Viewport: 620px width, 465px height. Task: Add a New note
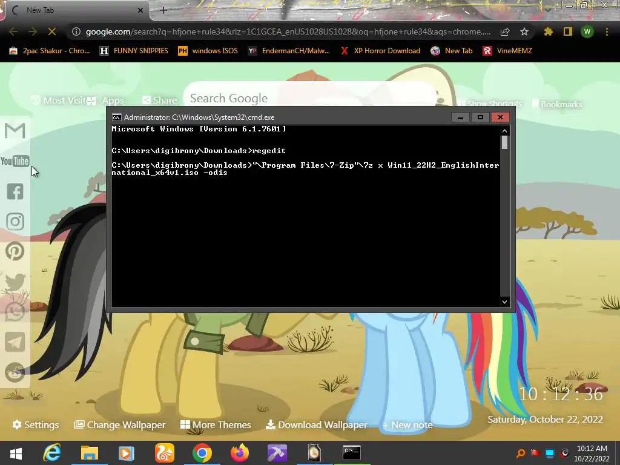(x=407, y=424)
